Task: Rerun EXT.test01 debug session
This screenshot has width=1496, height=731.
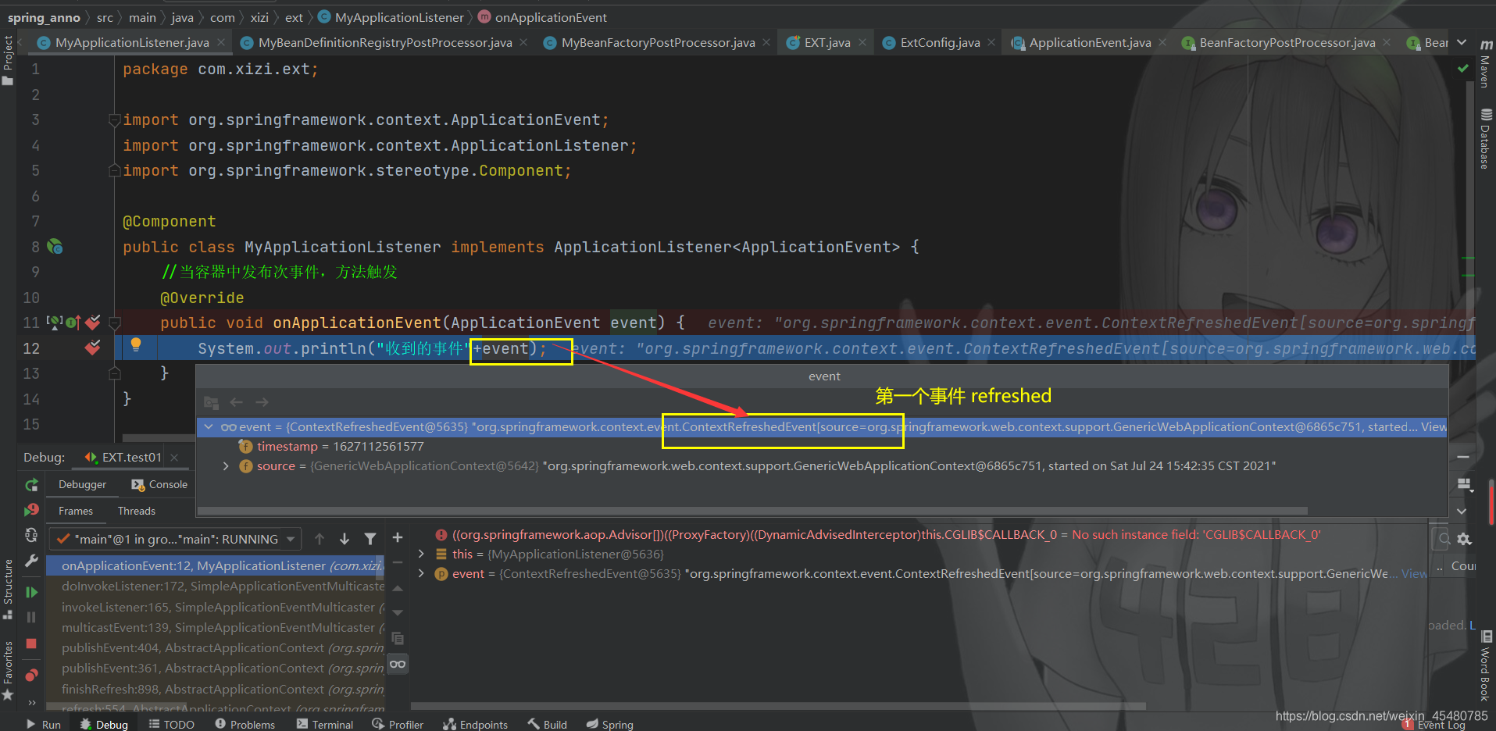Action: (31, 485)
